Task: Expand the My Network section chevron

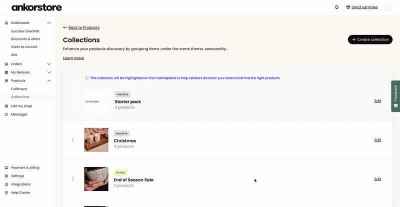Action: coord(49,72)
